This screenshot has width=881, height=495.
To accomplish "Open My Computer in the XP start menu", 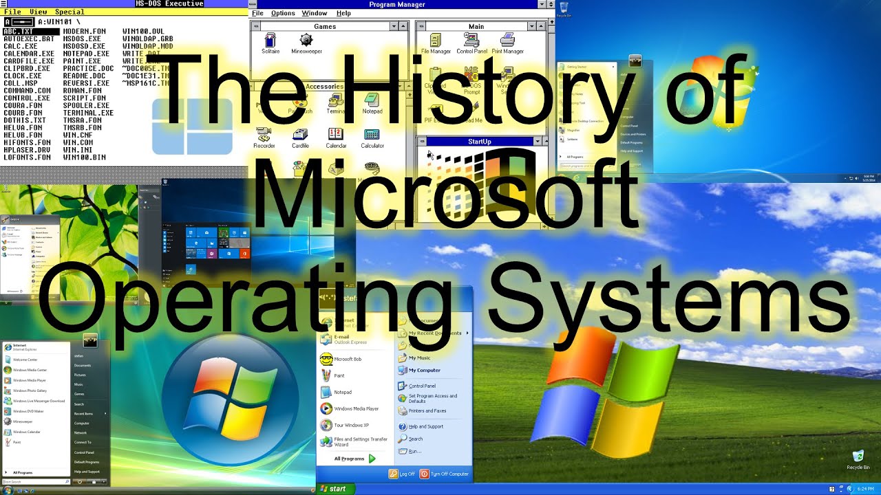I will 420,370.
